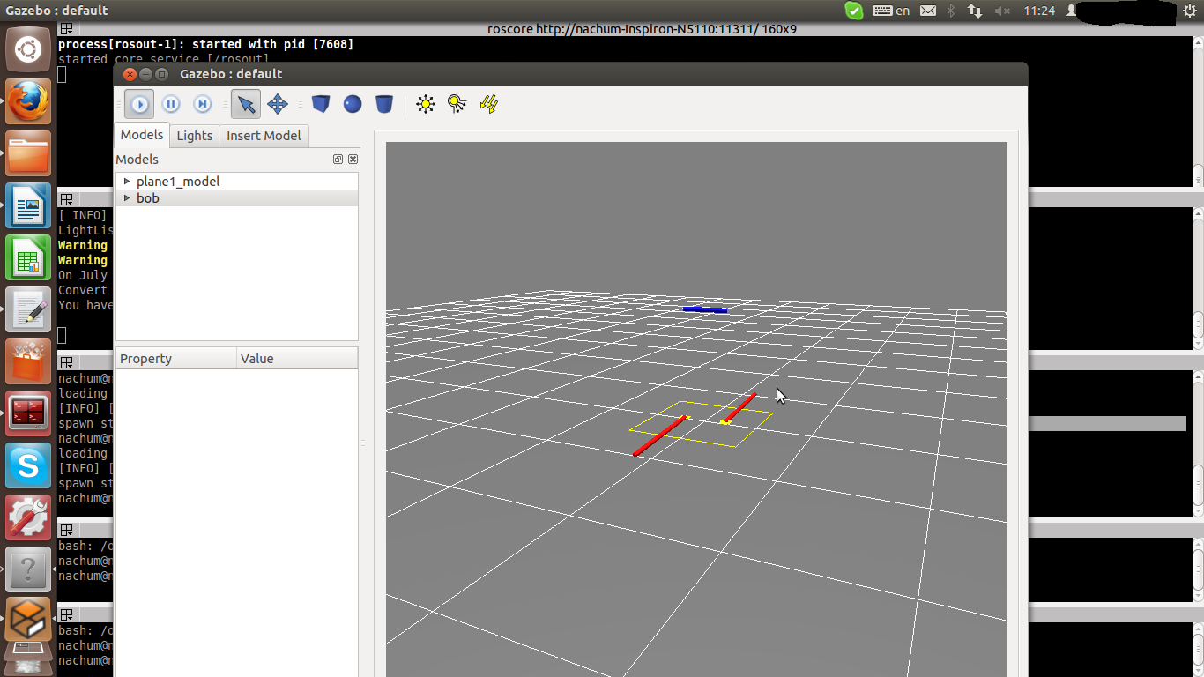Screen dimensions: 1204x677
Task: Open the keyboard layout en indicator
Action: click(x=891, y=11)
